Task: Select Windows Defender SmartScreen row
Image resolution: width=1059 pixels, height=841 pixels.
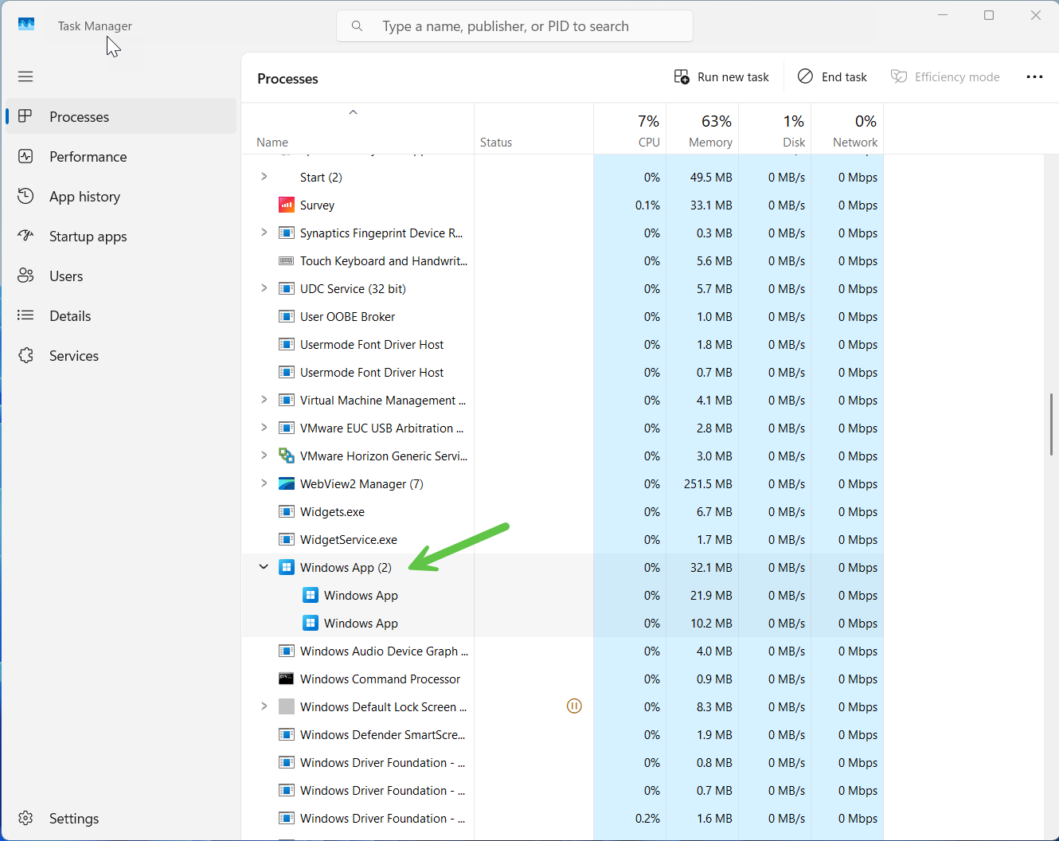Action: click(x=562, y=734)
